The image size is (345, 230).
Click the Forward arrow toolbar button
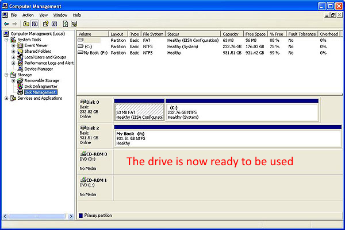click(14, 24)
